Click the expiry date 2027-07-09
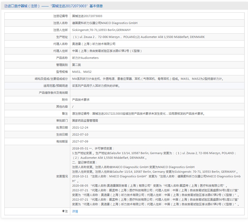248x222 pixels. (x=80, y=142)
